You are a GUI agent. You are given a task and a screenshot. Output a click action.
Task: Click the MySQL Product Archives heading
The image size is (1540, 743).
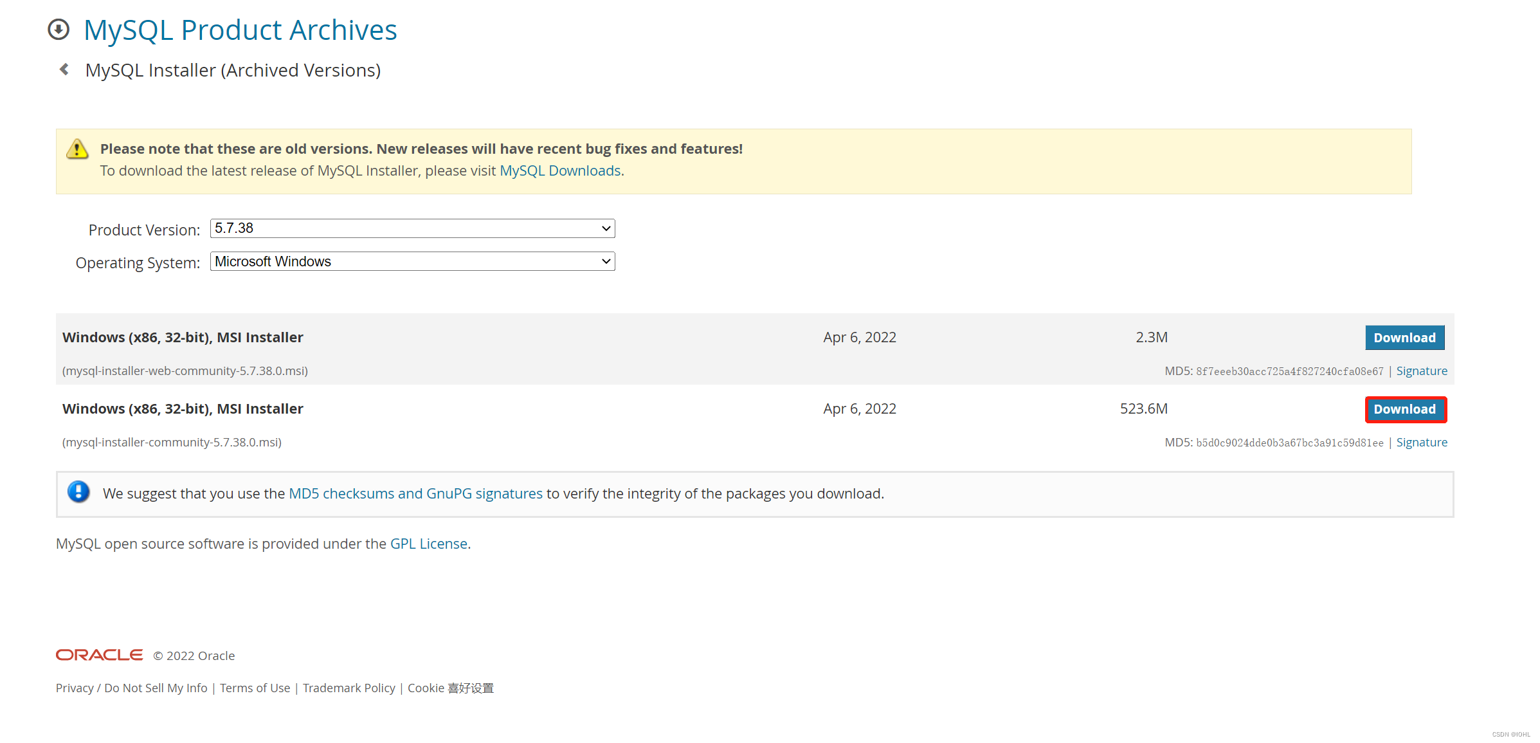pos(240,30)
